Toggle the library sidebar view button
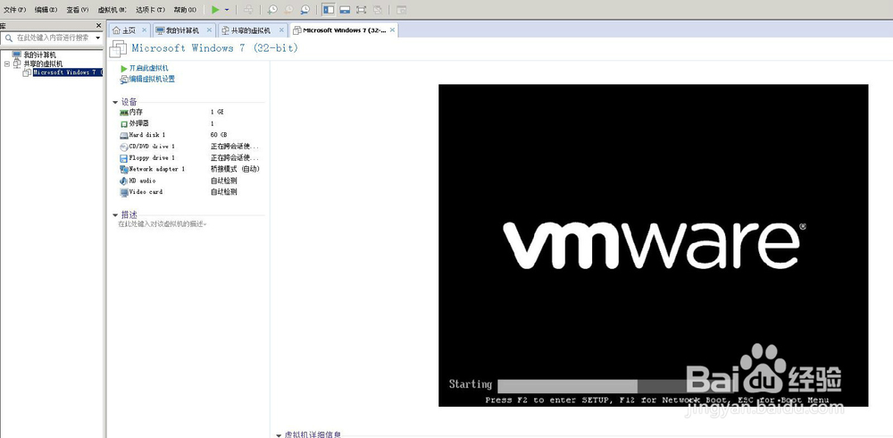Image resolution: width=893 pixels, height=438 pixels. [328, 10]
